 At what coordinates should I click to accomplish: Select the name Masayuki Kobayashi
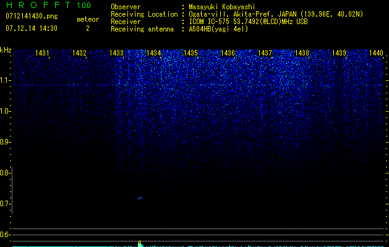[222, 7]
